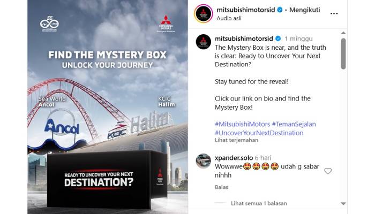Open the three-dot more options menu
375x214 pixels.
[x=334, y=13]
